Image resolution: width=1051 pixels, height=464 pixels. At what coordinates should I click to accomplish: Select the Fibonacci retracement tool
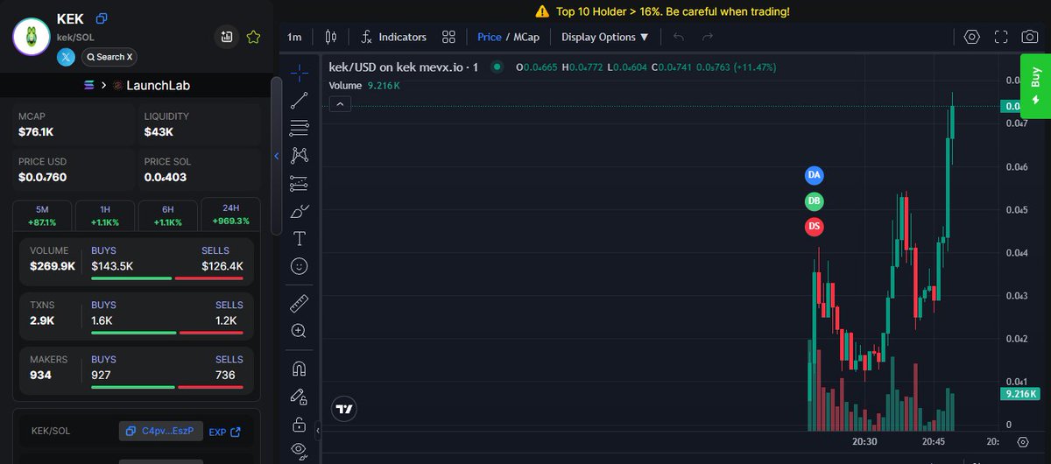click(300, 128)
